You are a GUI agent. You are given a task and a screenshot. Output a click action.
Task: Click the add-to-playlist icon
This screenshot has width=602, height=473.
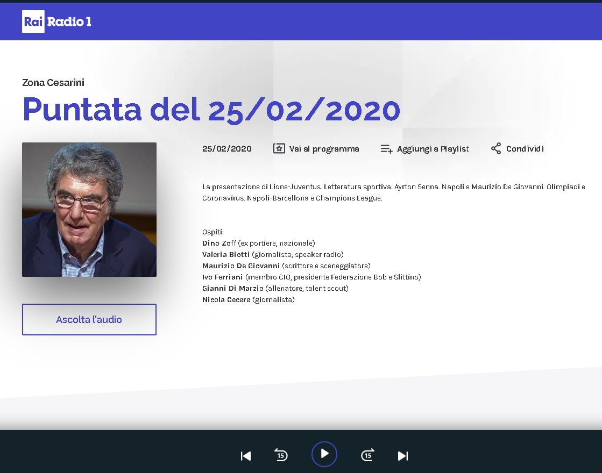pyautogui.click(x=386, y=149)
